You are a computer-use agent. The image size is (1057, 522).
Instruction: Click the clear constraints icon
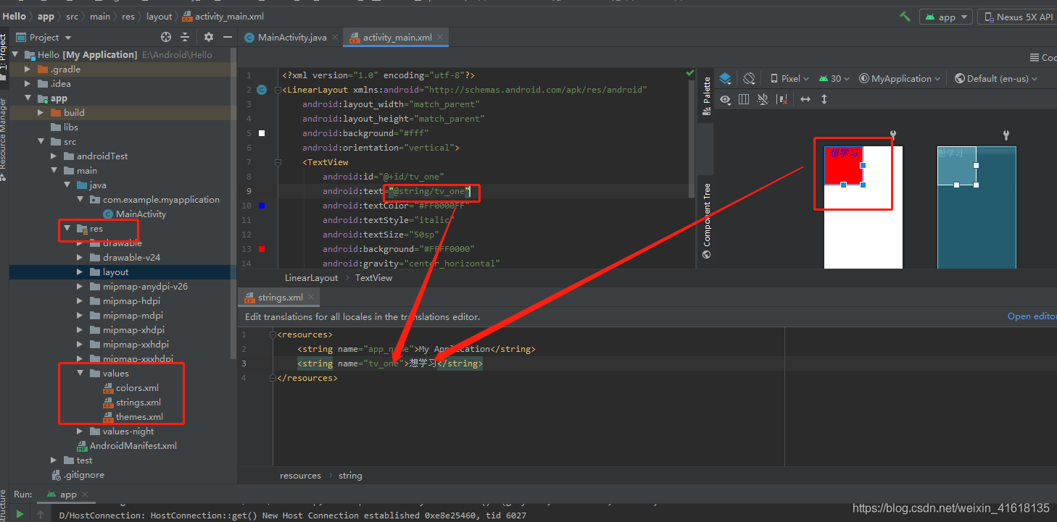[782, 99]
